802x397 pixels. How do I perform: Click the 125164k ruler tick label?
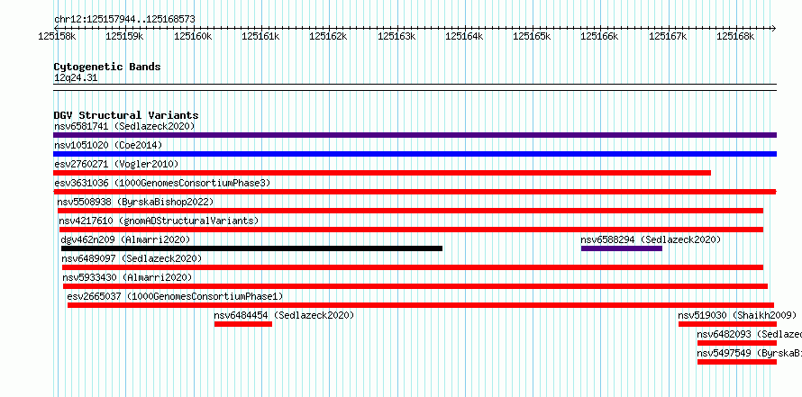click(465, 36)
